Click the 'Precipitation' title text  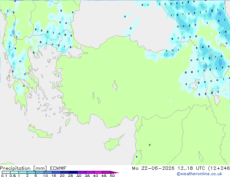pyautogui.click(x=15, y=168)
